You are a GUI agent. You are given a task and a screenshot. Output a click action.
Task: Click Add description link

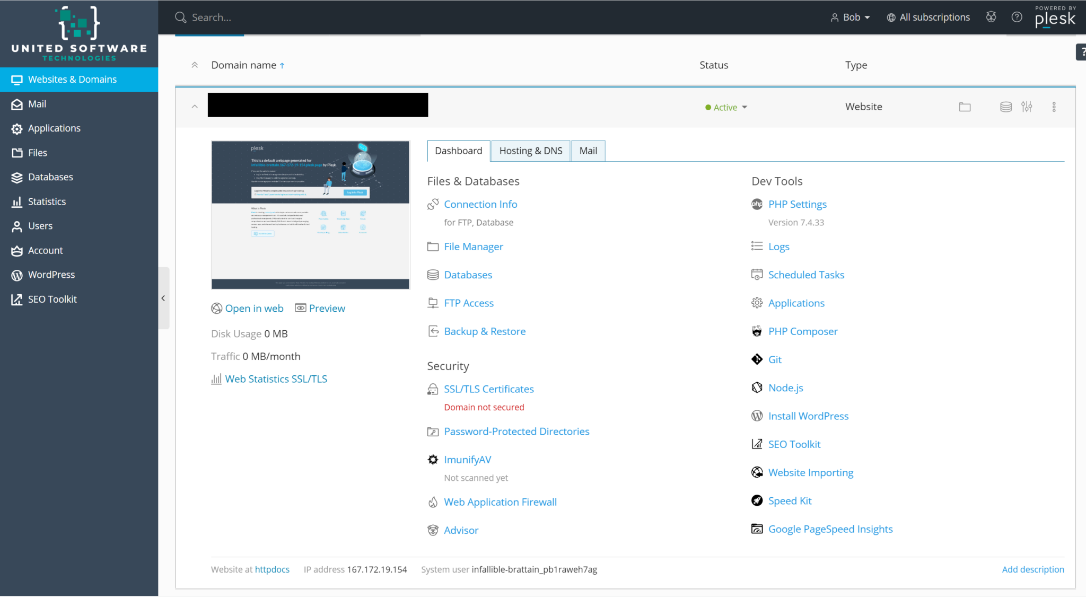click(x=1032, y=569)
